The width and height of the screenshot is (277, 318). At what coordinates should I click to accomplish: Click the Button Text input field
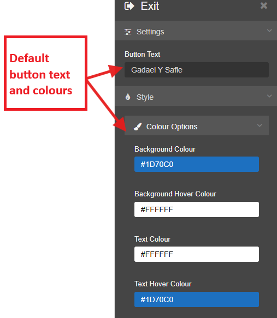[197, 70]
